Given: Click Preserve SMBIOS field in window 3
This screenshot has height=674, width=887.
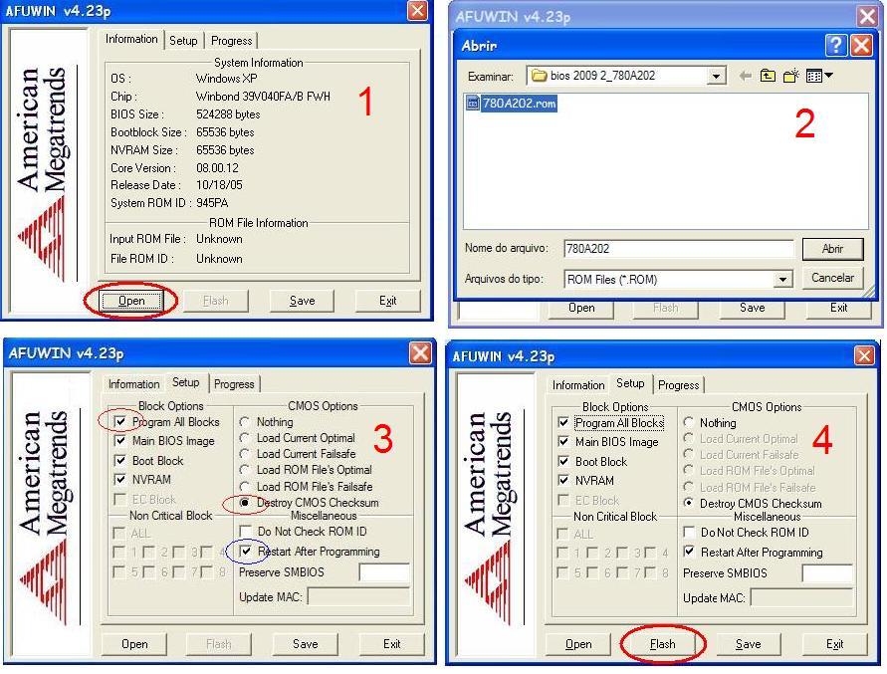Looking at the screenshot, I should (384, 572).
